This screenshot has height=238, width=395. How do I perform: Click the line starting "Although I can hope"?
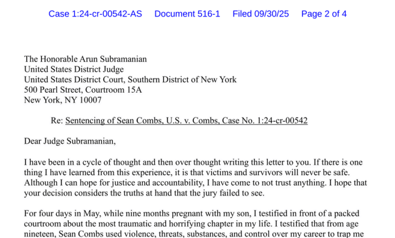[195, 183]
